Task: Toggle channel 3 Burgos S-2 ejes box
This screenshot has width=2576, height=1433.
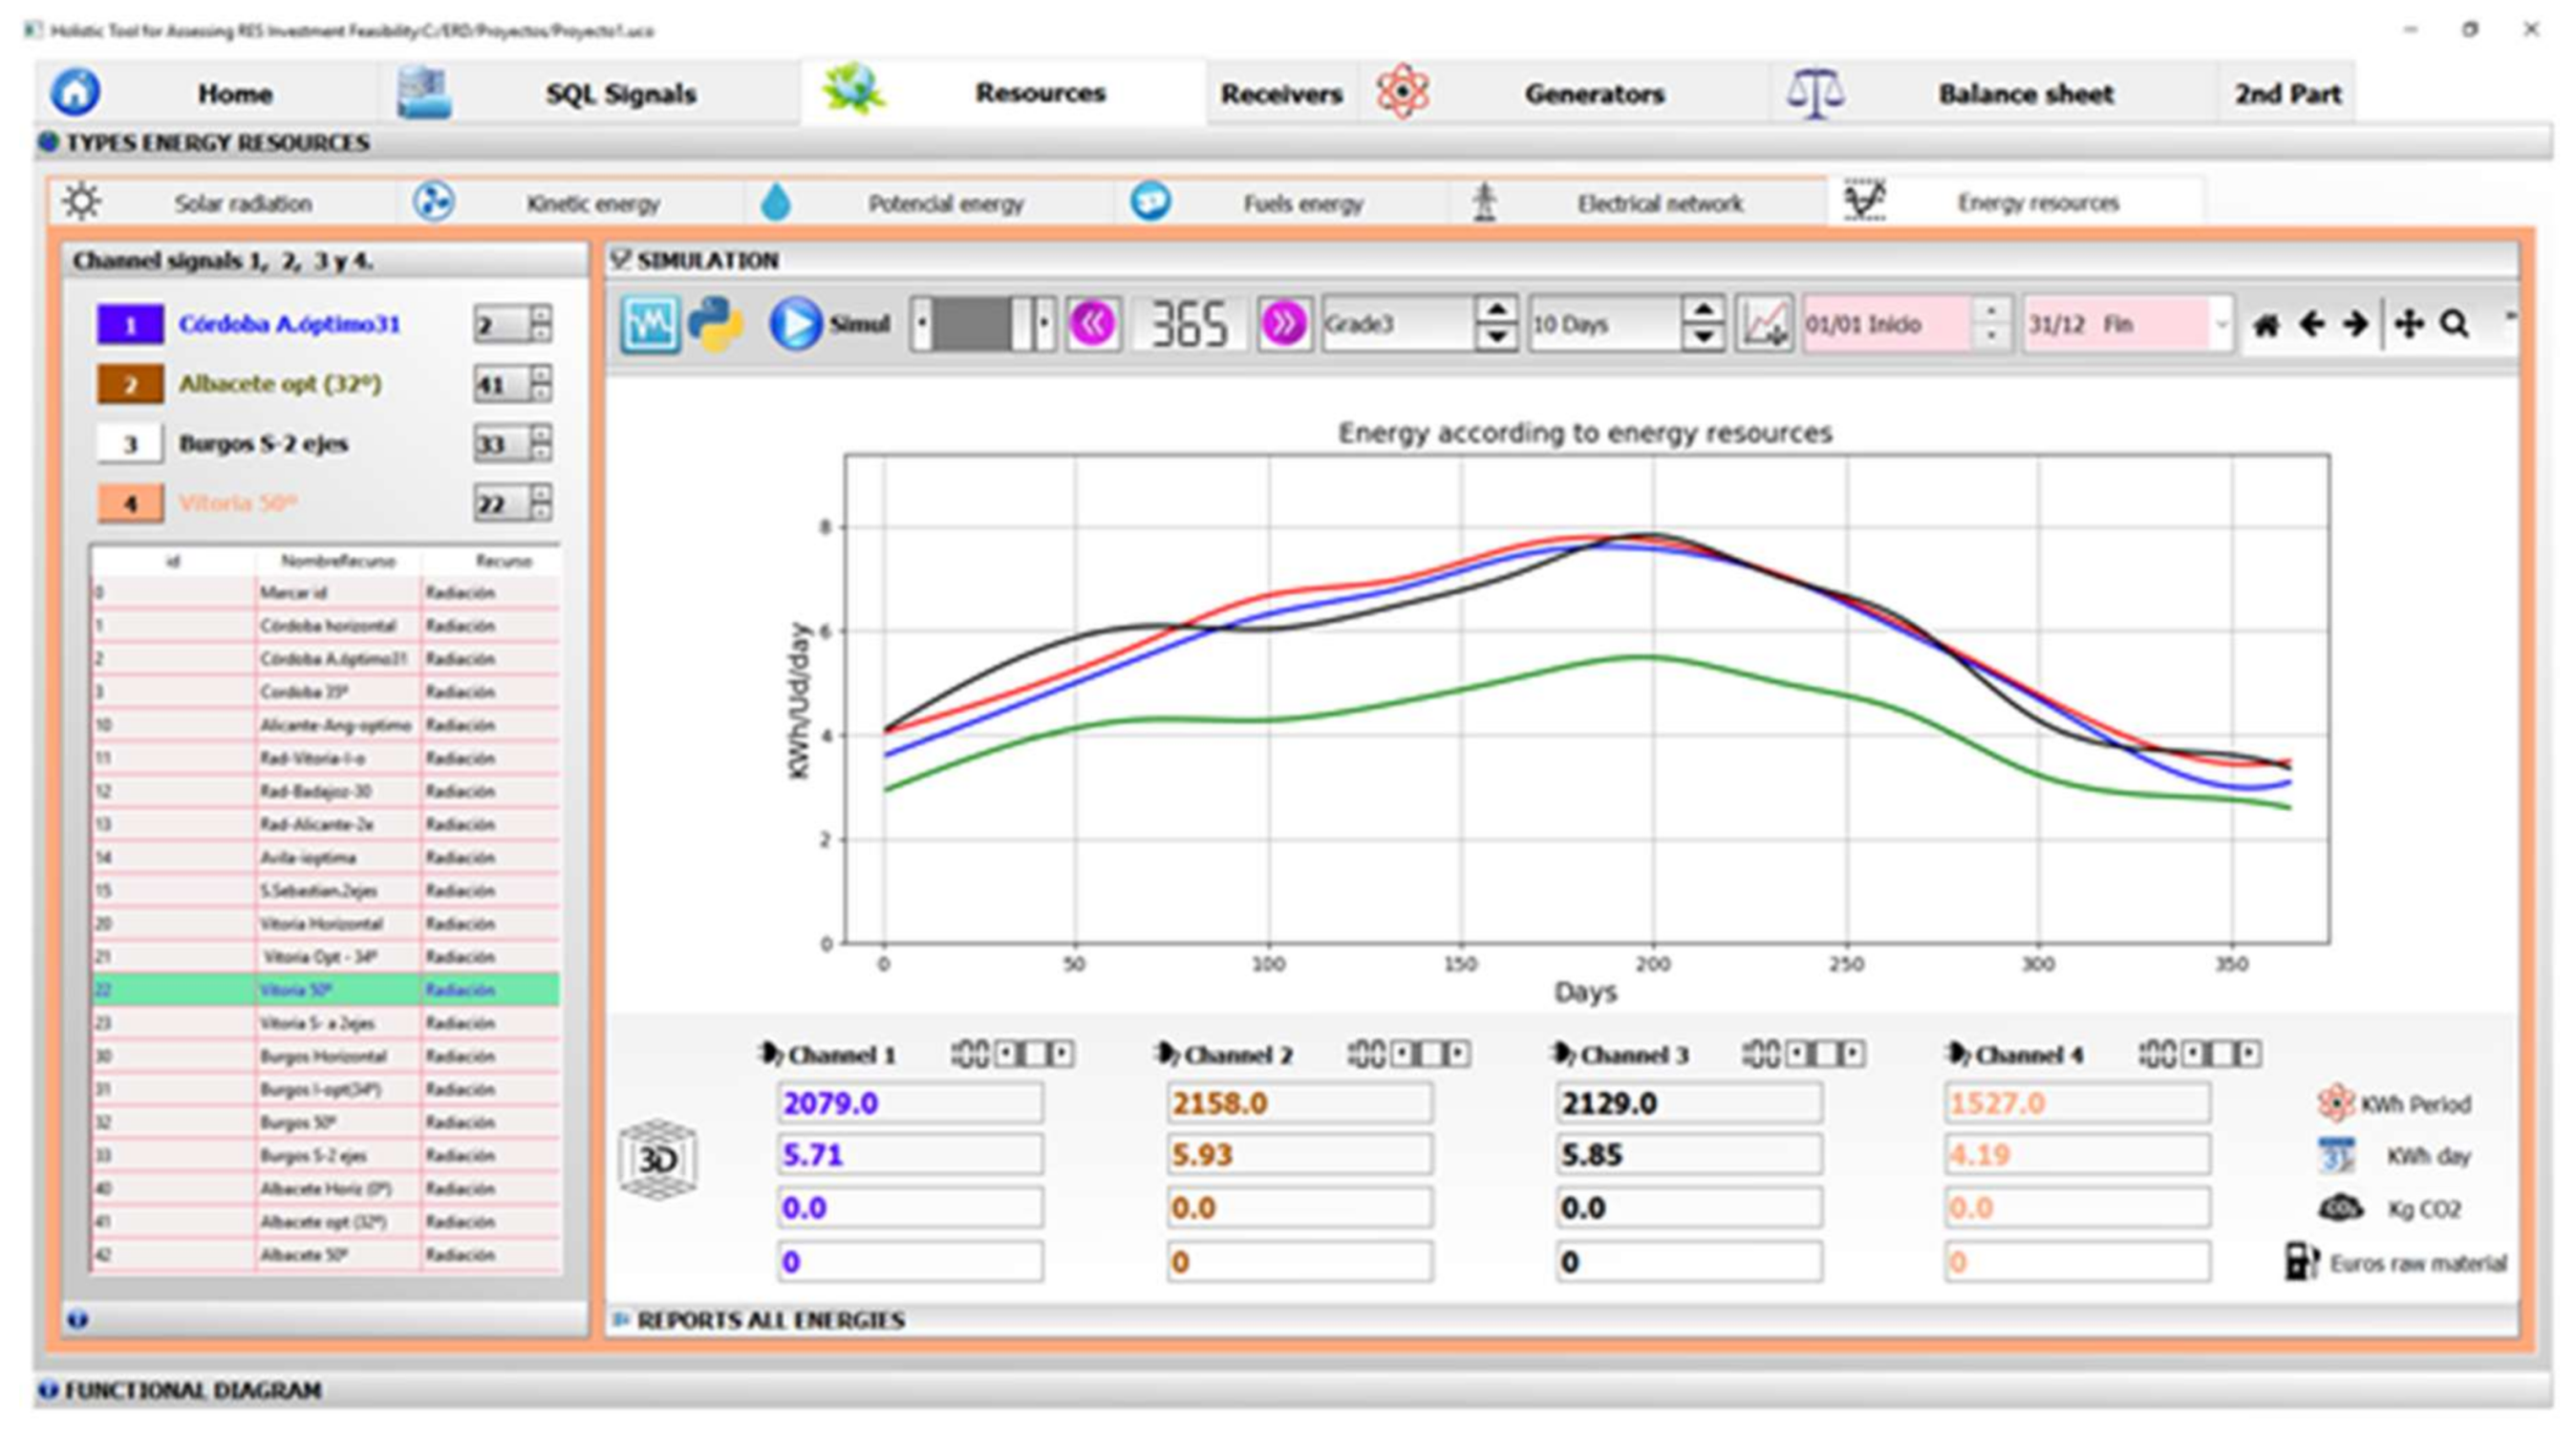Action: pos(130,444)
